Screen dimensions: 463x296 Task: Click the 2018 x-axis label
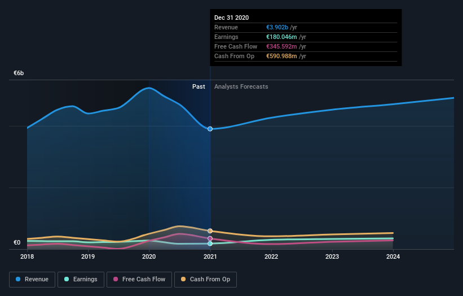tap(27, 256)
